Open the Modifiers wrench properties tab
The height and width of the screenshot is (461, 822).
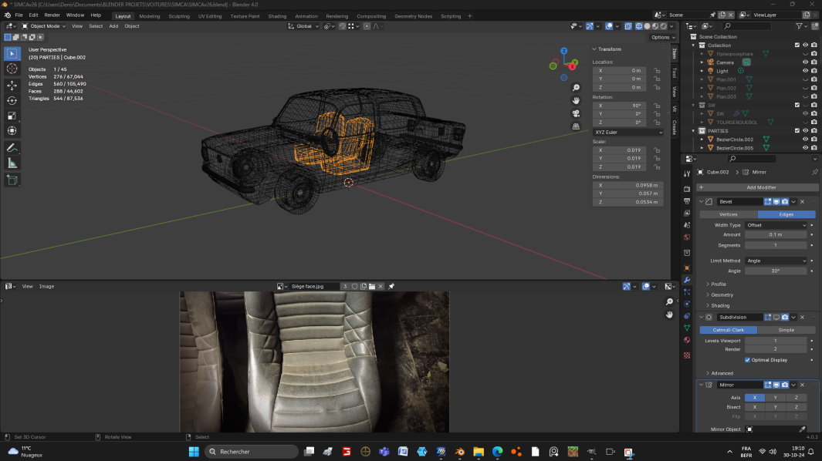tap(687, 280)
